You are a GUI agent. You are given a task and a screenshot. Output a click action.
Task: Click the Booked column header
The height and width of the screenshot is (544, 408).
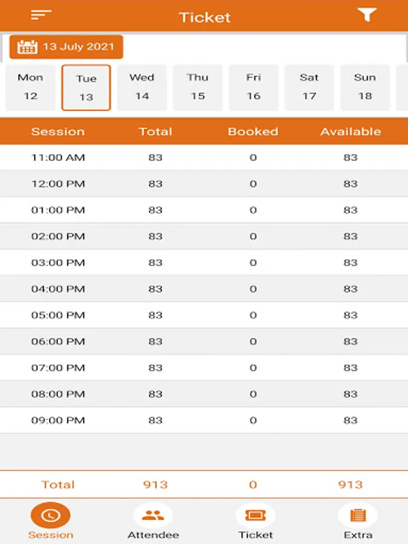point(253,132)
